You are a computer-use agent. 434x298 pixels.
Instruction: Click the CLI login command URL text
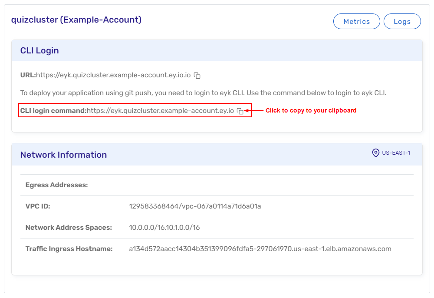160,111
